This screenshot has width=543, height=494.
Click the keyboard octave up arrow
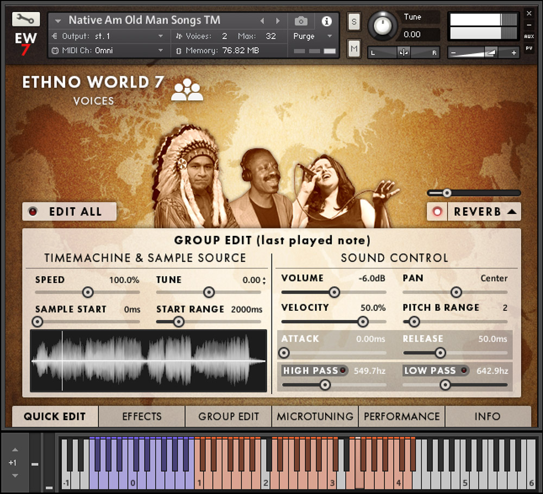(15, 449)
